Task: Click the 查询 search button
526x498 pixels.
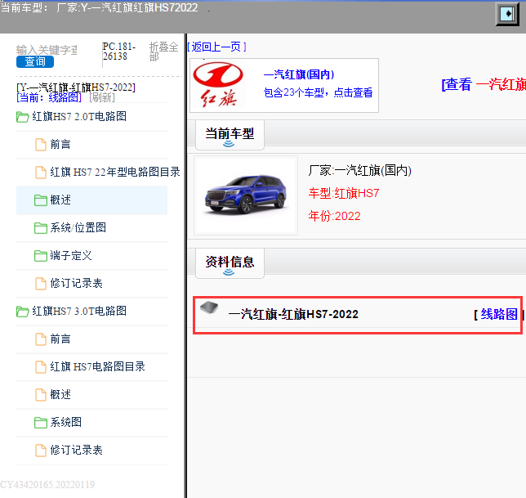Action: pos(35,62)
